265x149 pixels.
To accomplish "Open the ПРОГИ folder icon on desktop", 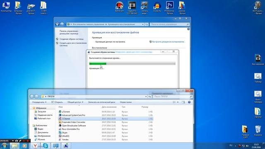I will point(258,113).
